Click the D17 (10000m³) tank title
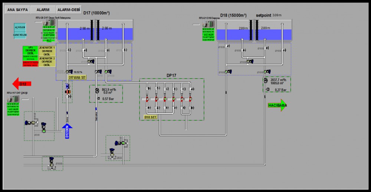Screen dimensions: 371x192 pos(96,13)
